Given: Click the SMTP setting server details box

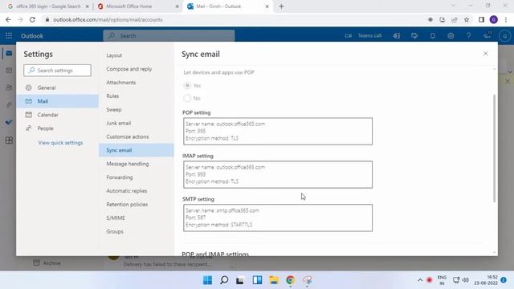Looking at the screenshot, I should [278, 218].
